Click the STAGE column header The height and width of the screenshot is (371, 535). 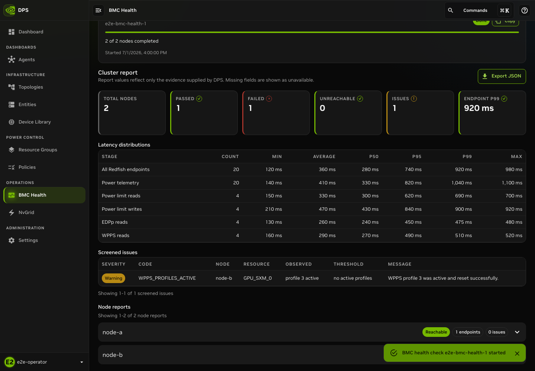pos(110,157)
